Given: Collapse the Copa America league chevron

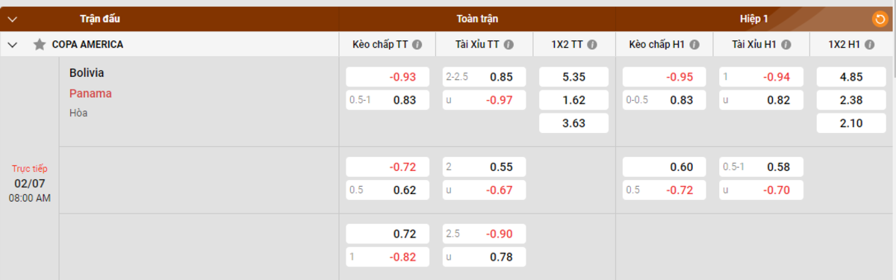Looking at the screenshot, I should click(13, 45).
